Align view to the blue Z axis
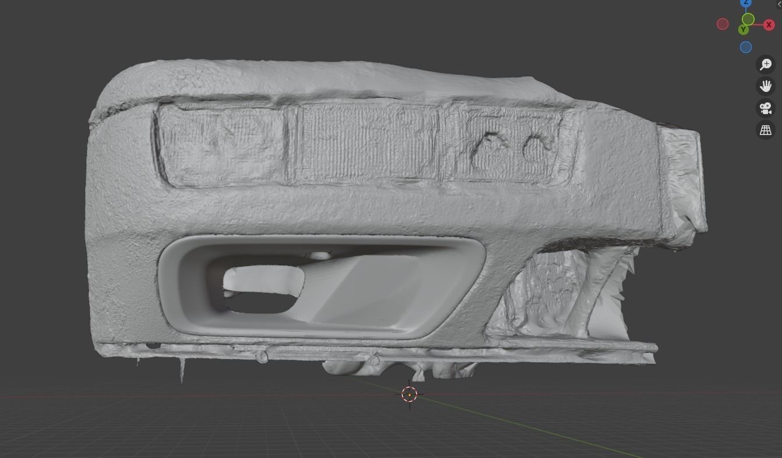The height and width of the screenshot is (458, 782). point(746,3)
